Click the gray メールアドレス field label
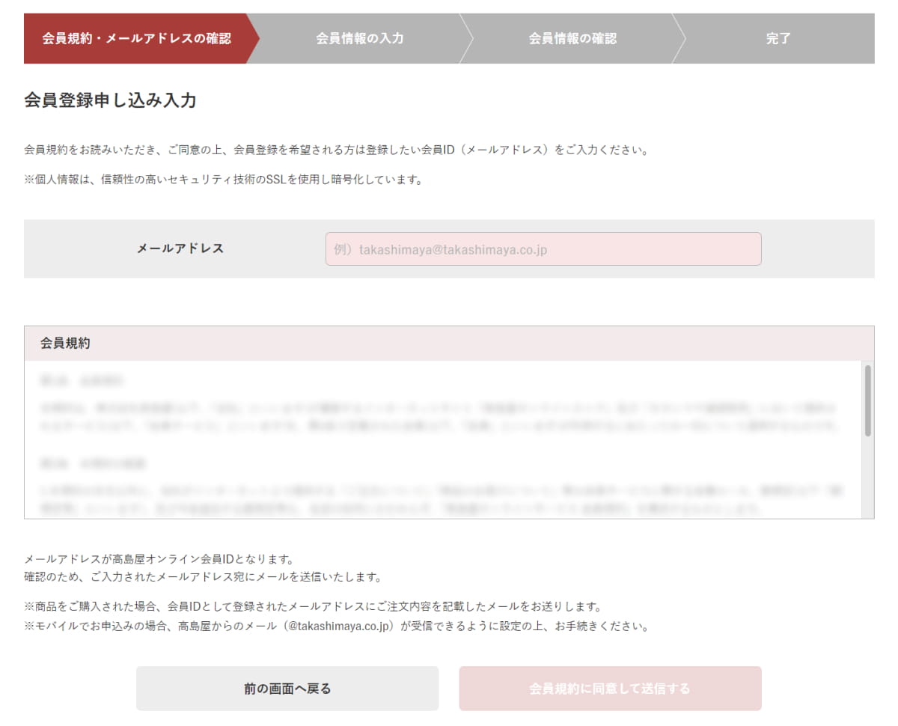The width and height of the screenshot is (898, 726). [x=180, y=248]
